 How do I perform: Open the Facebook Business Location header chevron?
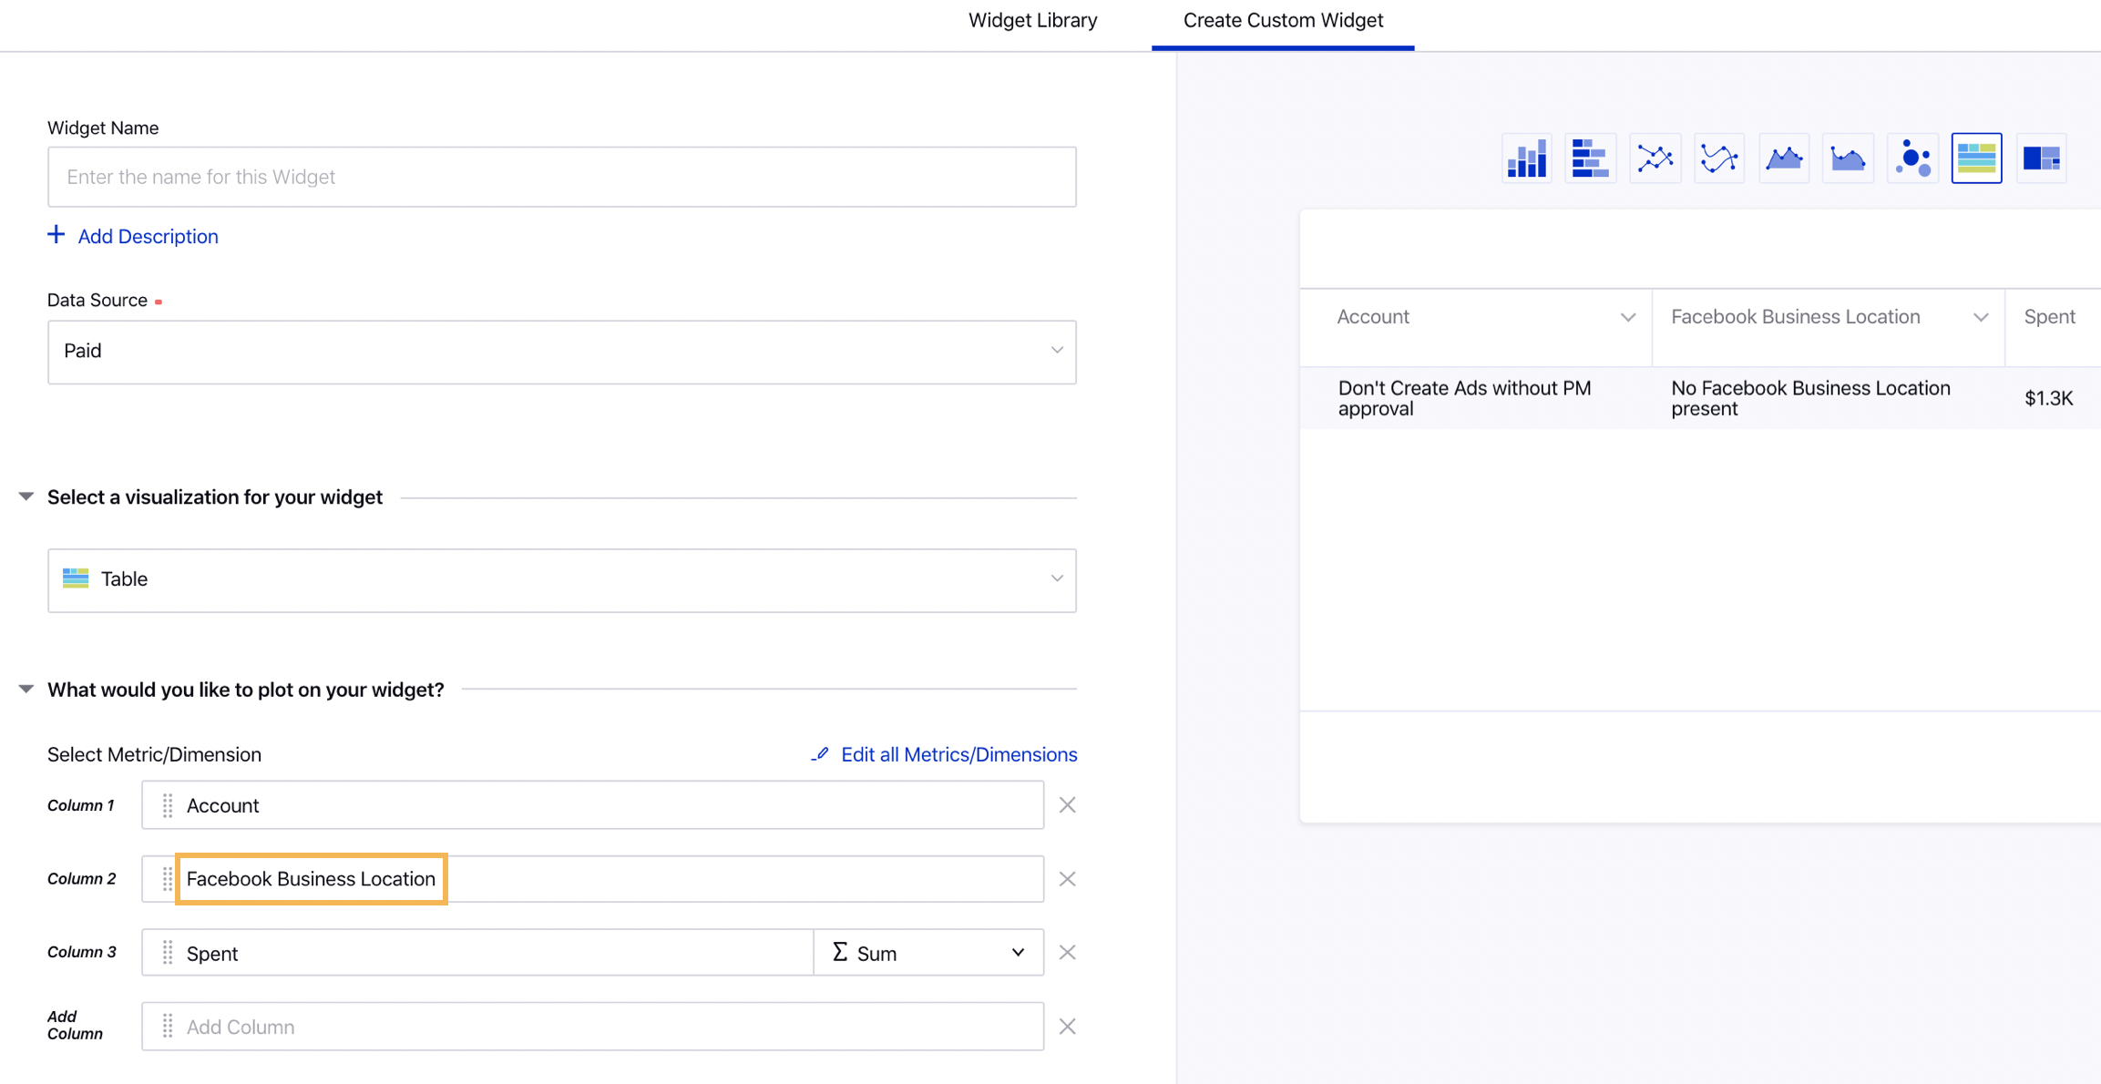click(x=1980, y=317)
